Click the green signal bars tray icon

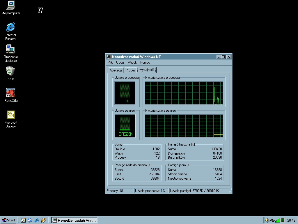278,220
